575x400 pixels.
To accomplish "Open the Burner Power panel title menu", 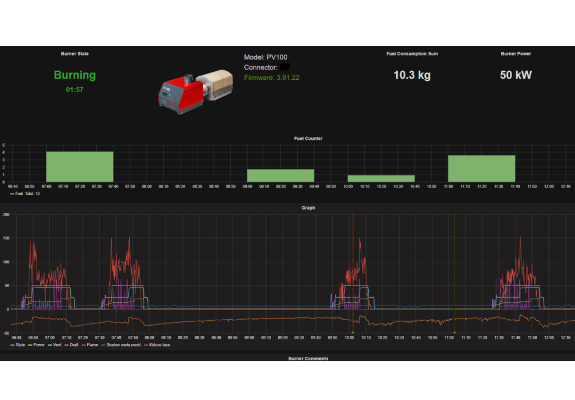I will point(515,54).
